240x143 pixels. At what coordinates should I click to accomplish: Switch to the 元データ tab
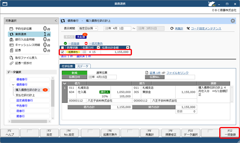coord(83,66)
